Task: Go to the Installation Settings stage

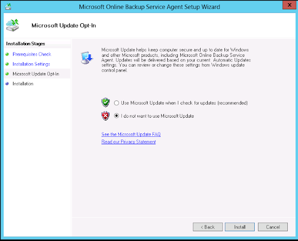Action: pyautogui.click(x=31, y=64)
